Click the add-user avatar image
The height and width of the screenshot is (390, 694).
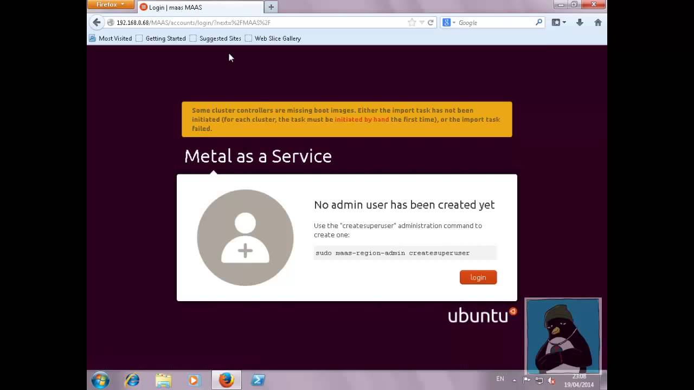coord(245,237)
